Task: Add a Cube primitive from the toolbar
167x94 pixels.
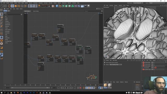Action: point(57,6)
